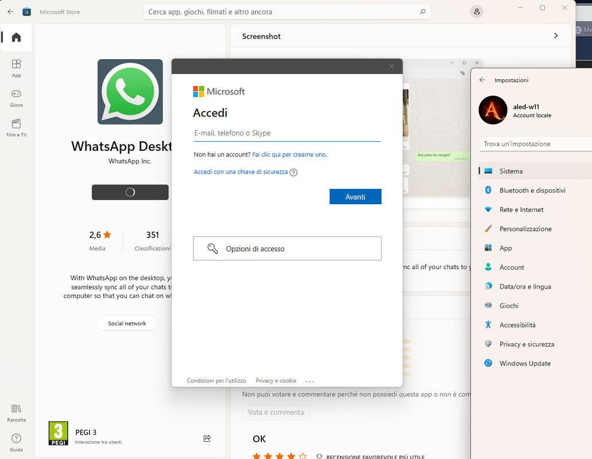Minimize the Microsoft Store window
592x459 pixels.
(520, 8)
